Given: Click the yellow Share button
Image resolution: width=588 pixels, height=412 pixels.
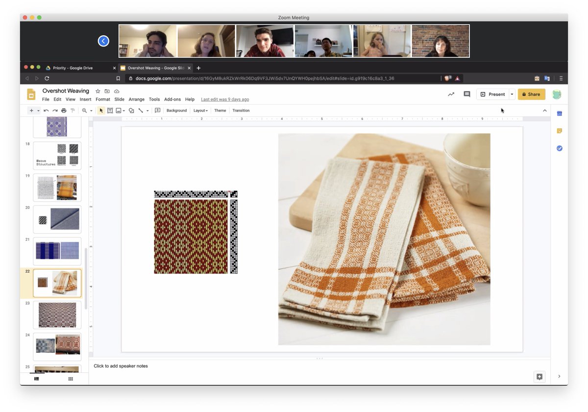Looking at the screenshot, I should [x=531, y=94].
